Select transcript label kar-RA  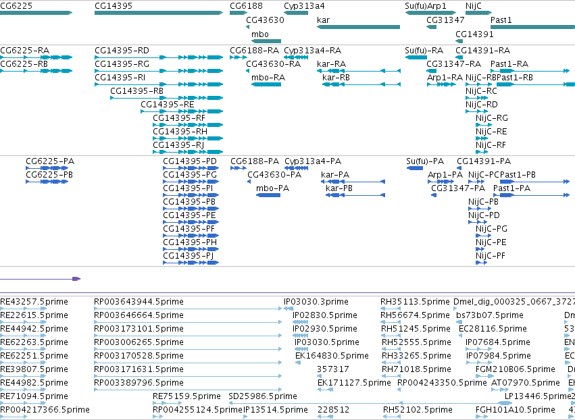[x=331, y=63]
